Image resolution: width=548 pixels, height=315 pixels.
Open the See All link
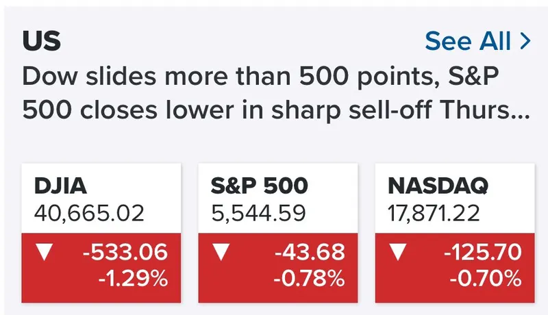click(x=468, y=42)
